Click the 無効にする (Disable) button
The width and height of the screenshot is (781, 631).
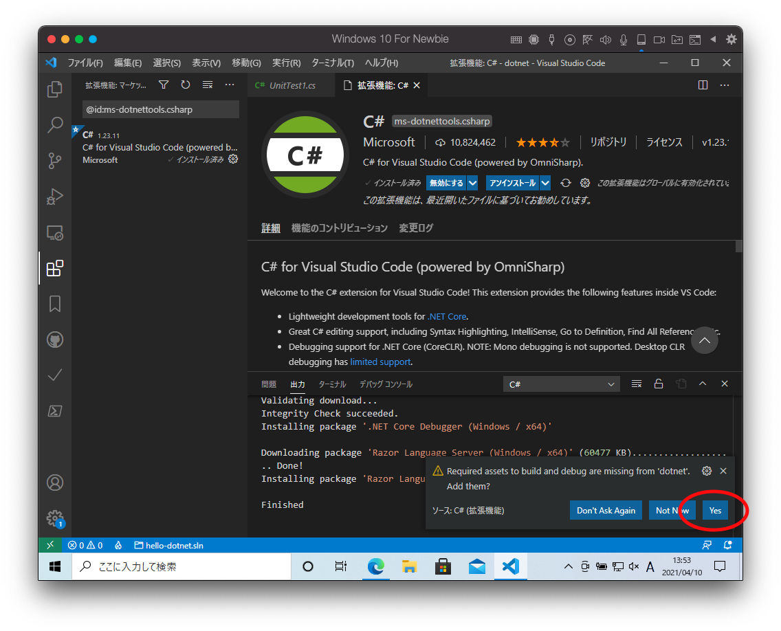[x=446, y=184]
